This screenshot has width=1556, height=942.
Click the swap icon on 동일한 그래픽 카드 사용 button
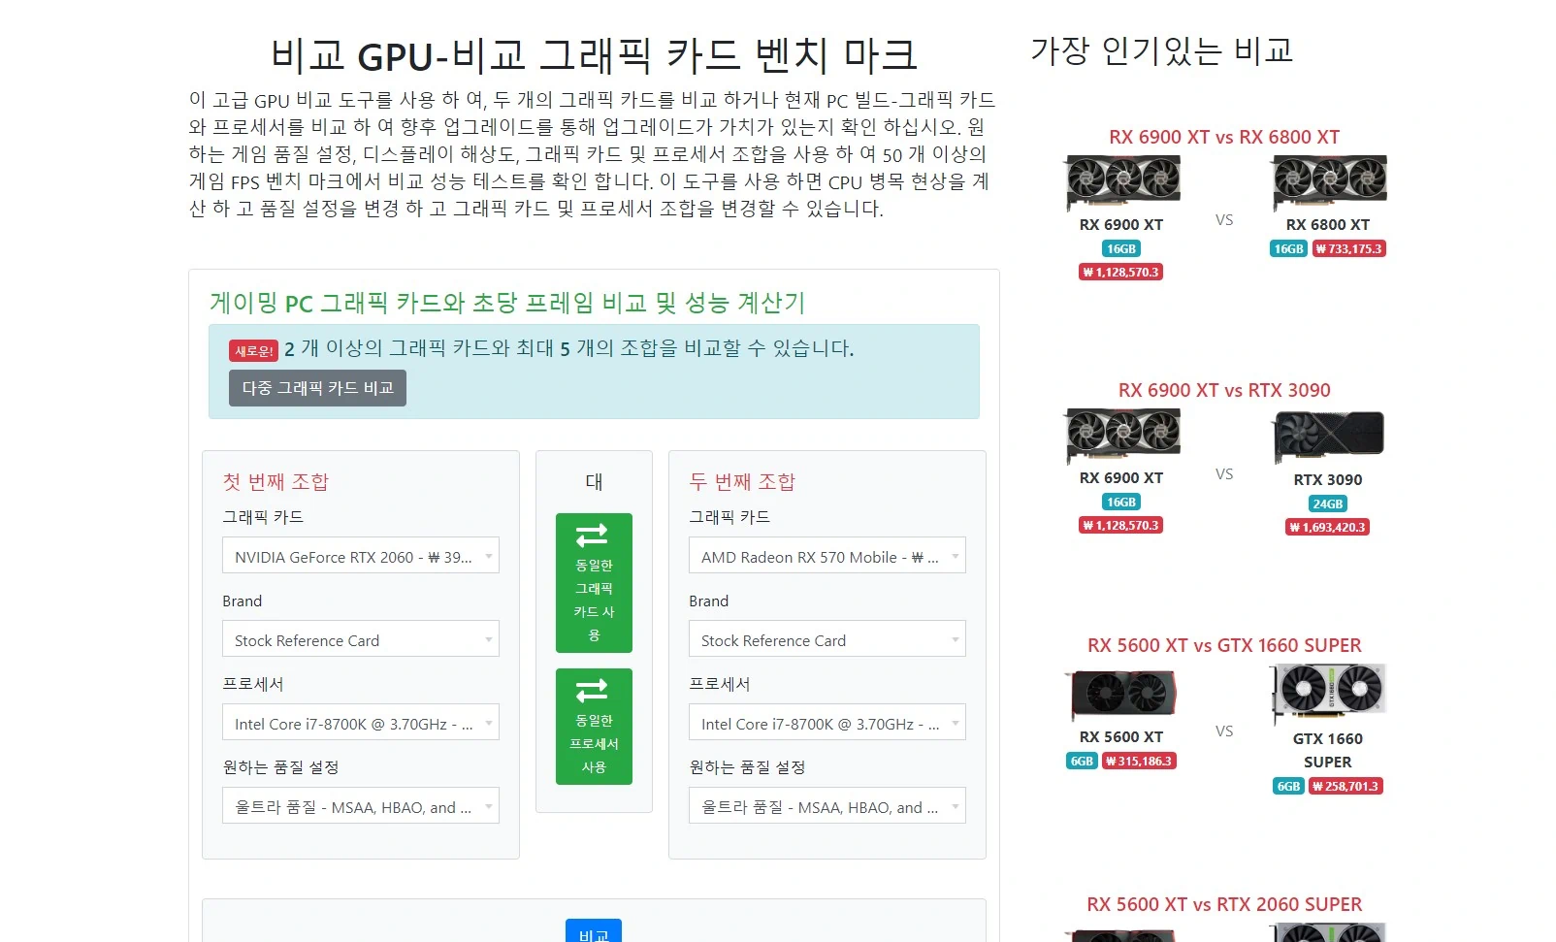tap(592, 535)
